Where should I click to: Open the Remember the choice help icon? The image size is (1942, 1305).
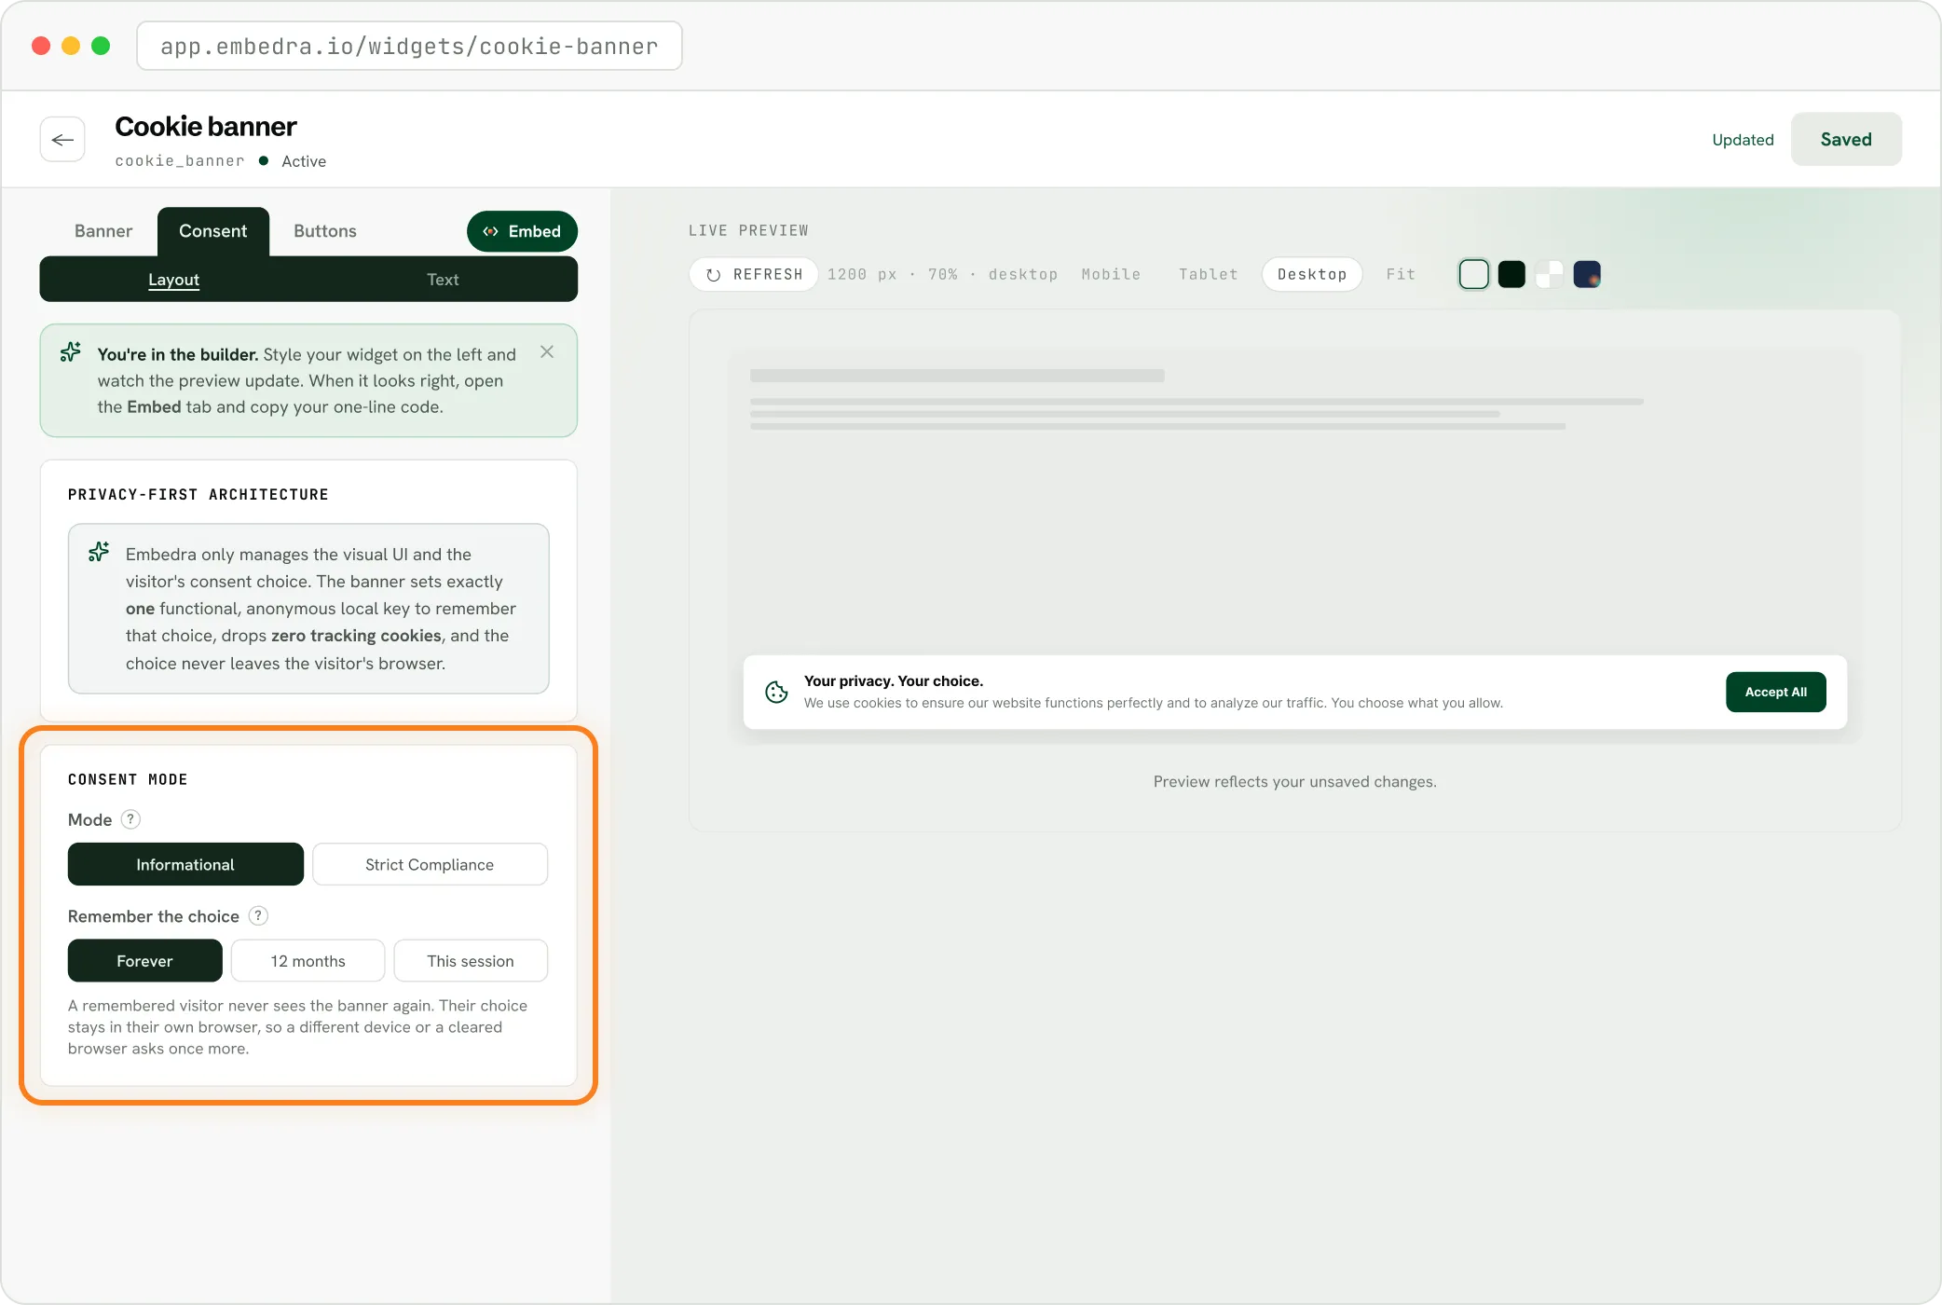(x=258, y=915)
